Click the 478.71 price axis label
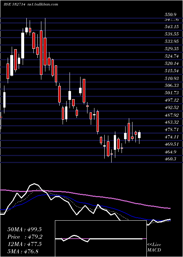This screenshot has width=183, height=257. click(172, 130)
